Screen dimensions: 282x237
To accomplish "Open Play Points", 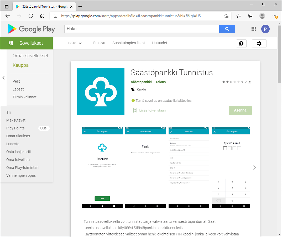I will coord(15,128).
